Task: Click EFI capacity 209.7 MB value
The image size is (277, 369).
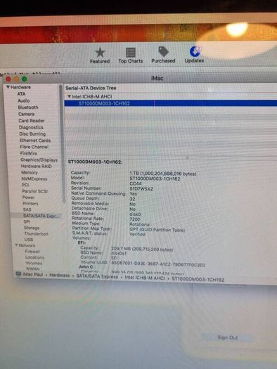Action: [142, 249]
